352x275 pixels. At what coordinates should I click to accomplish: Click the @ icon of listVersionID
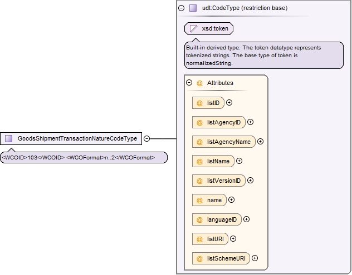pos(199,181)
